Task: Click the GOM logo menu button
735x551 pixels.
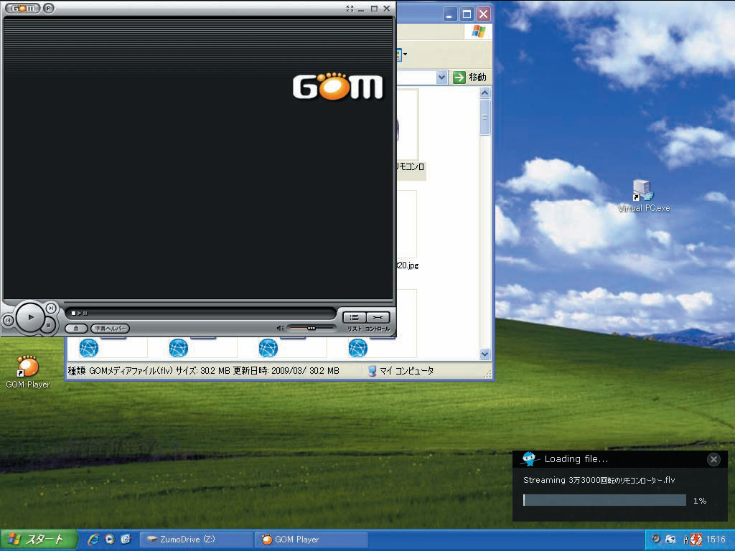Action: (x=22, y=8)
